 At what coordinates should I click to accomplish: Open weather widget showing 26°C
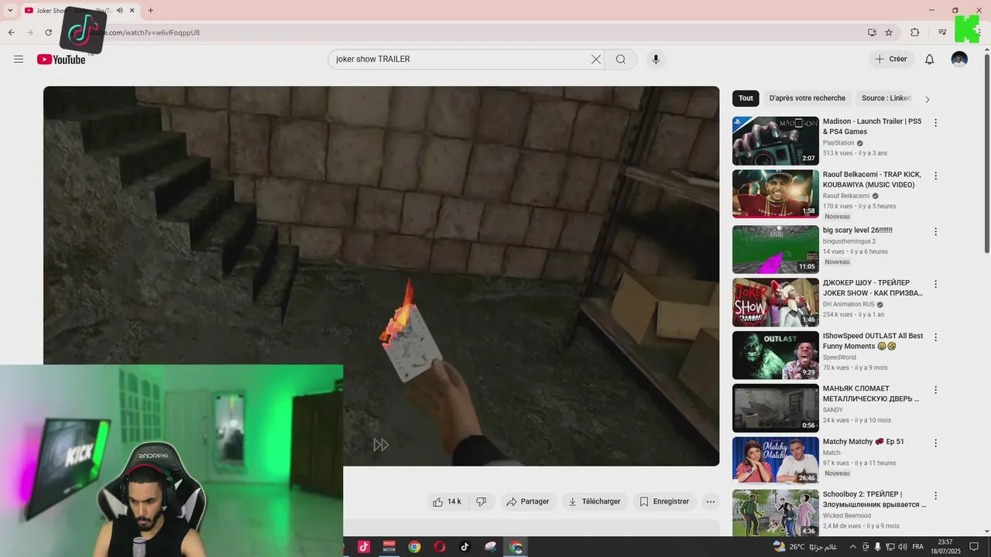tap(805, 546)
